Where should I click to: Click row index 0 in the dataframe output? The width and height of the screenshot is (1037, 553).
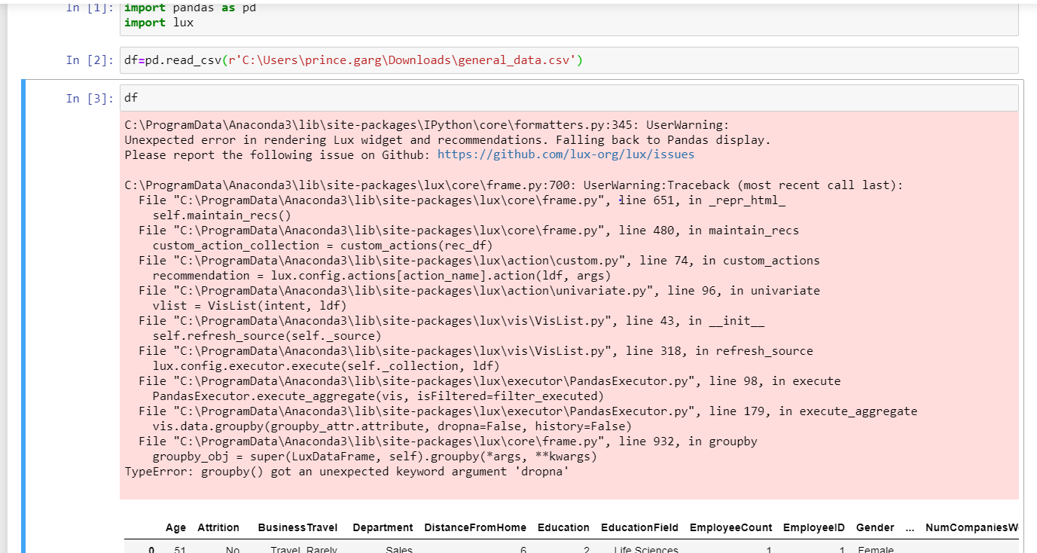151,548
